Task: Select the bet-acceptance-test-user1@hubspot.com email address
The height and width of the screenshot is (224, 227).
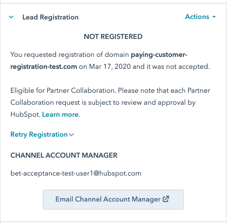Action: (x=76, y=173)
